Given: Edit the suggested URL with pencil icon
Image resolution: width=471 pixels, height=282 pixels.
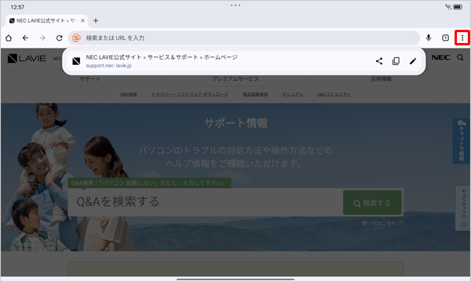Looking at the screenshot, I should [413, 61].
